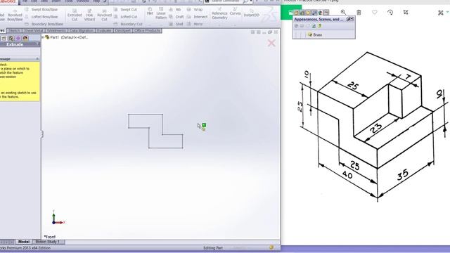Select the Revolved Cut tool
The image size is (450, 253).
(105, 15)
